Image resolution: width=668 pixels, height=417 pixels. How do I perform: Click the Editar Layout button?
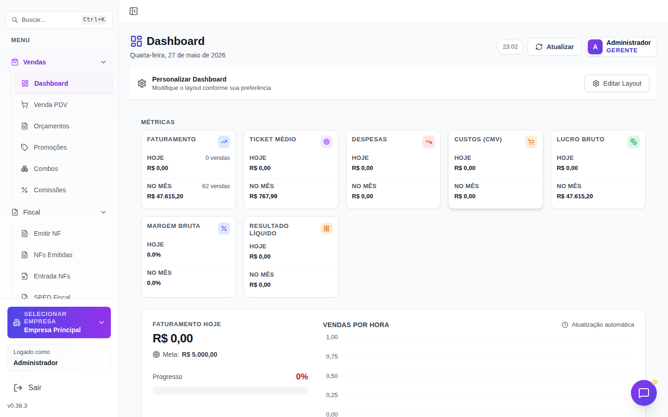(x=617, y=83)
